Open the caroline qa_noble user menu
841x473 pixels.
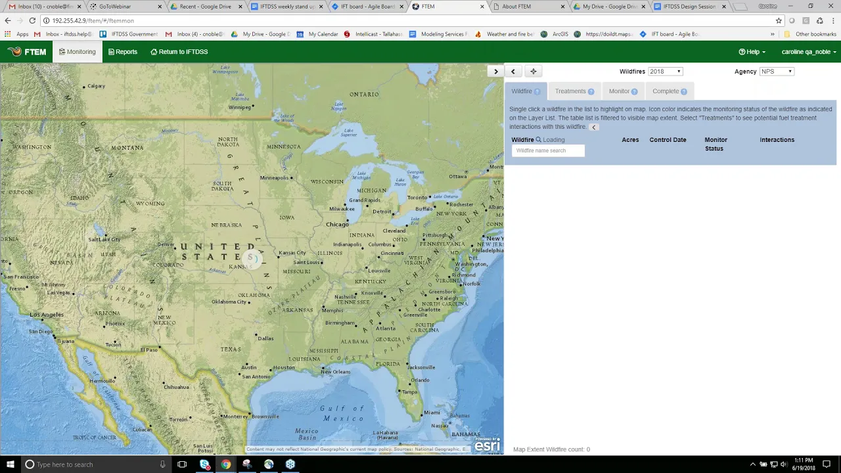(809, 52)
